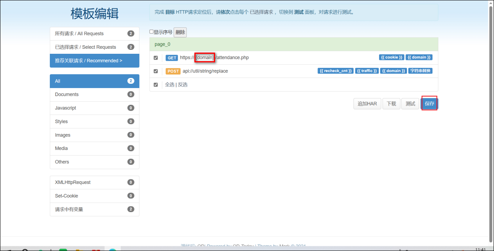Viewport: 494px width, 251px height.
Task: Switch to 已选择请求 / Select Requests
Action: click(94, 47)
